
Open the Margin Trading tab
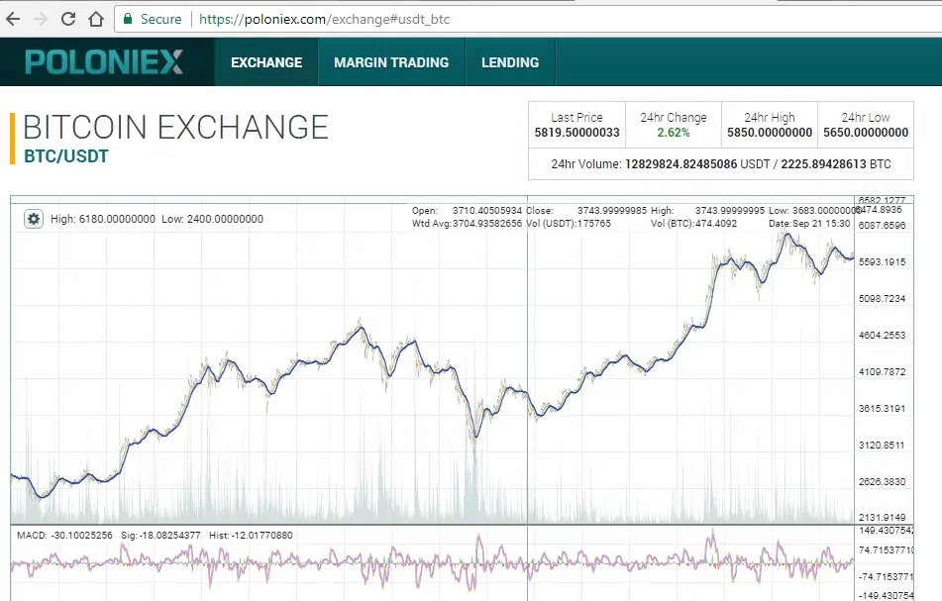[x=391, y=62]
